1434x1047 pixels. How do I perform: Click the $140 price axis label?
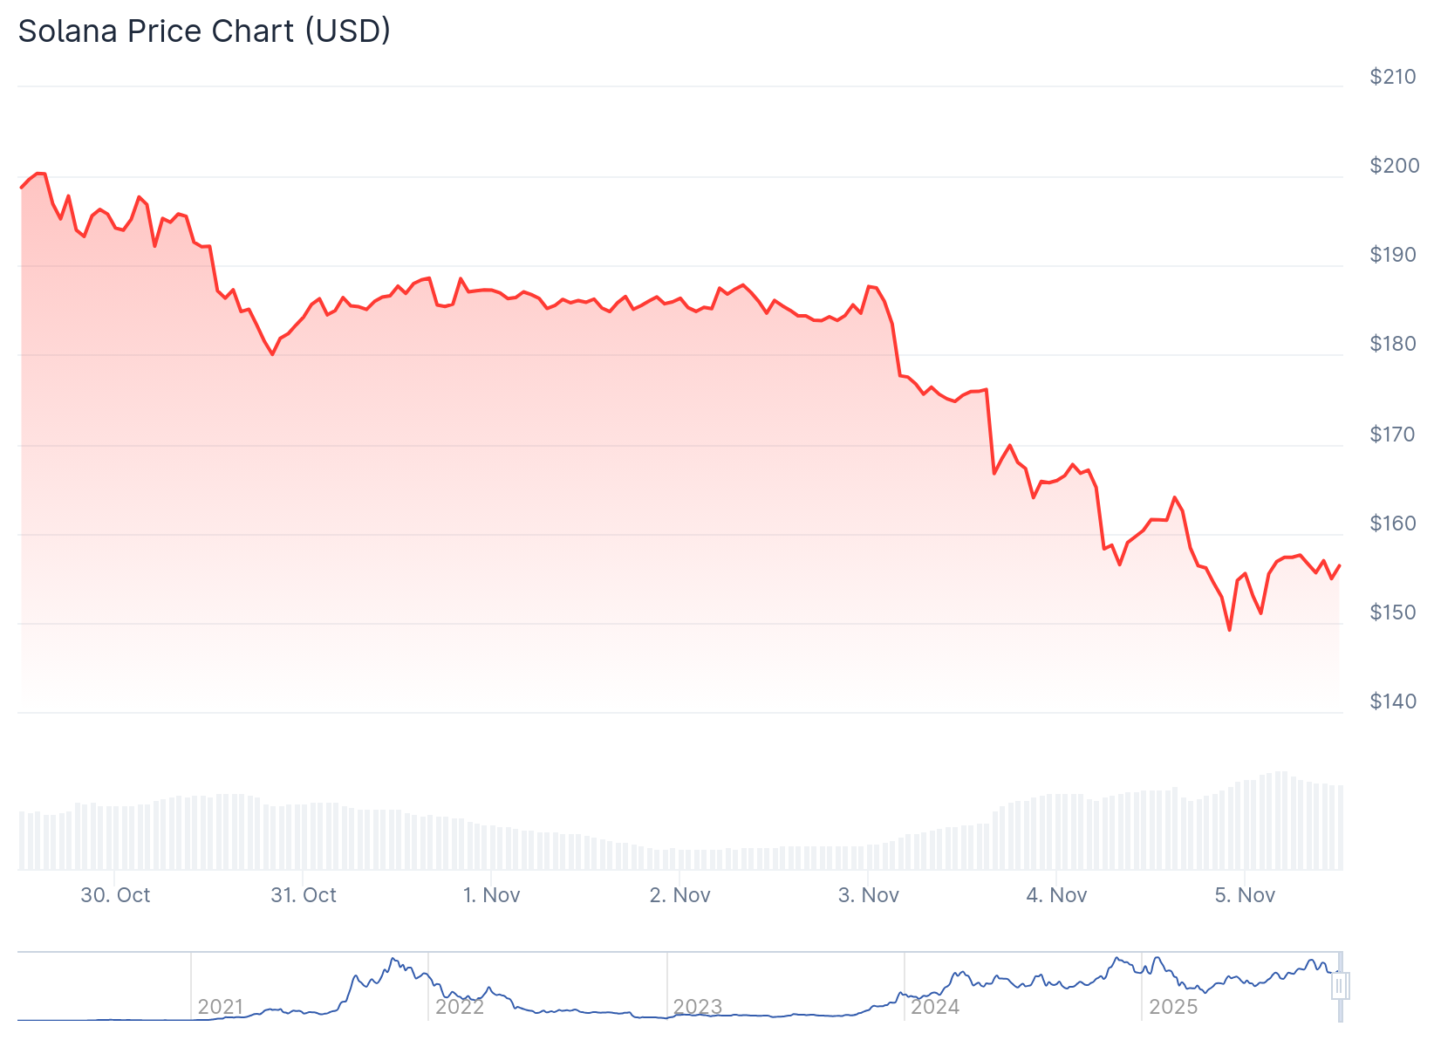coord(1394,701)
